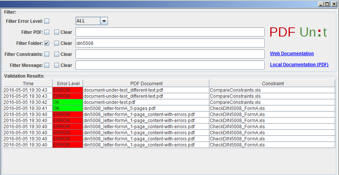Maximize the PDFUnit window

[x=327, y=4]
